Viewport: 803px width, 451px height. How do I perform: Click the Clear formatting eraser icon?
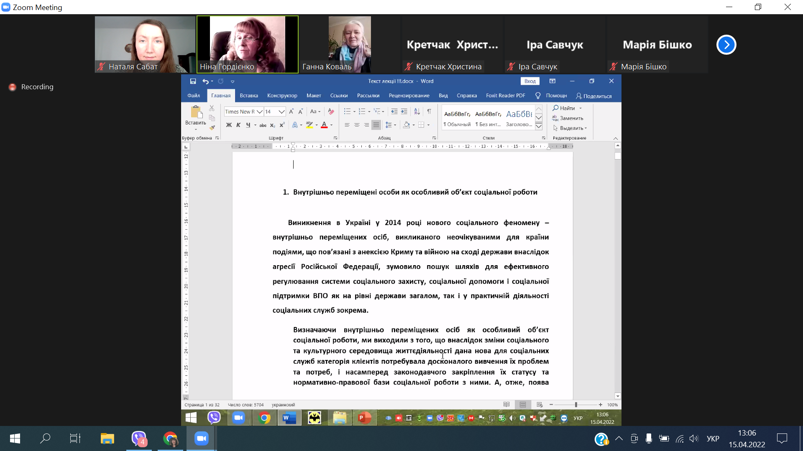(331, 111)
